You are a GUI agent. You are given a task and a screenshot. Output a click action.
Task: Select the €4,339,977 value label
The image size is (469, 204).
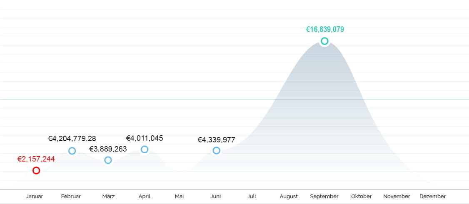click(x=217, y=140)
